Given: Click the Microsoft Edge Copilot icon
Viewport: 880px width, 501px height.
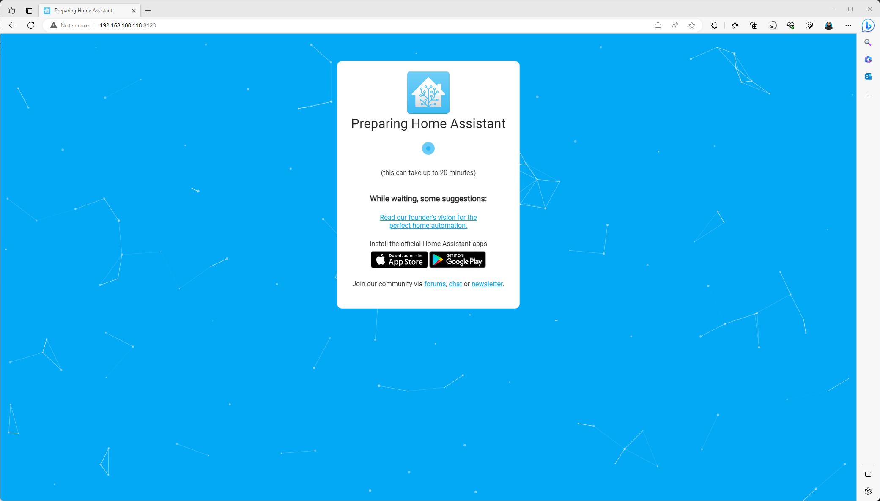Looking at the screenshot, I should pos(869,25).
